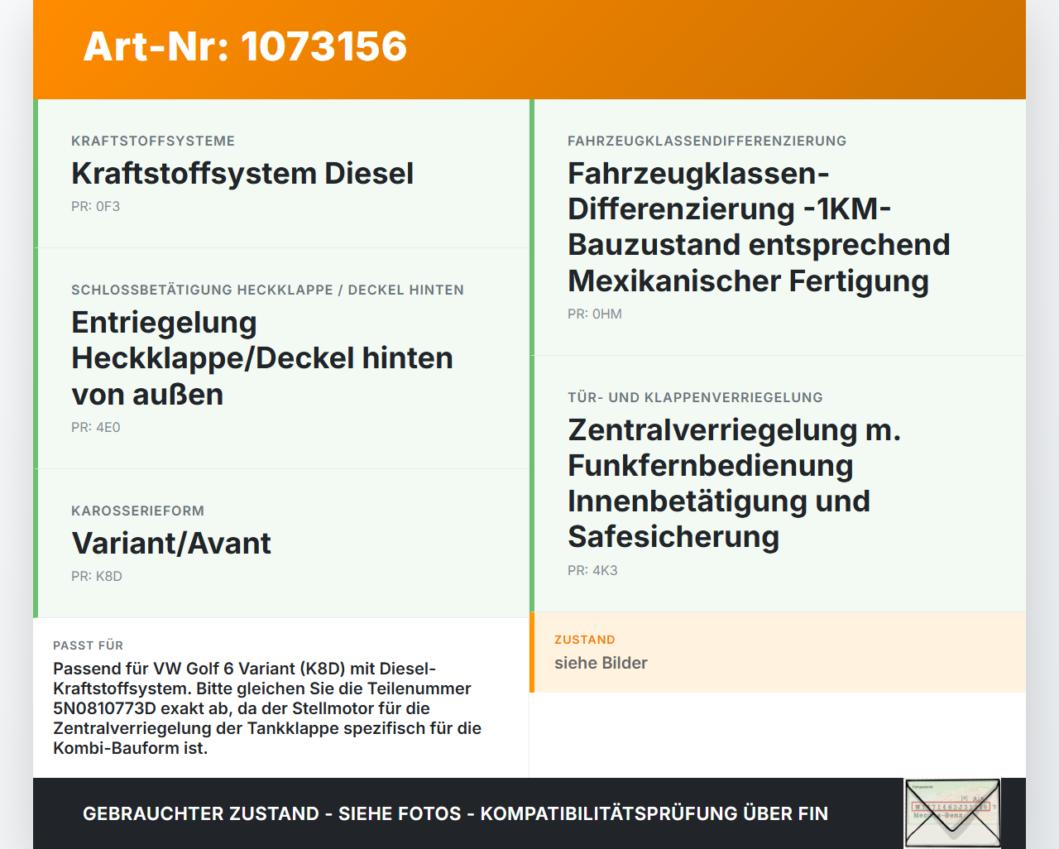1059x849 pixels.
Task: Select the Kraftstoffsystem Diesel title
Action: click(x=242, y=173)
